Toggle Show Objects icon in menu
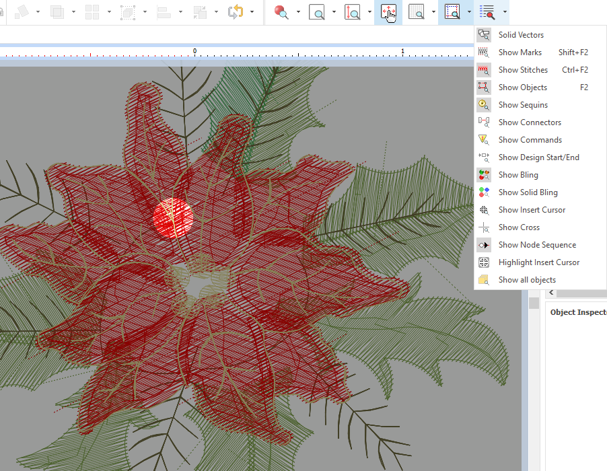Viewport: 607px width, 471px height. click(x=484, y=87)
